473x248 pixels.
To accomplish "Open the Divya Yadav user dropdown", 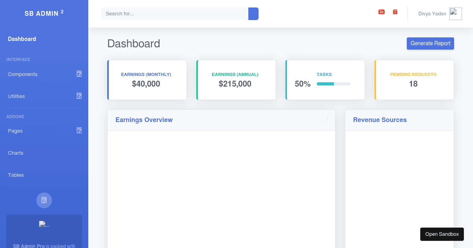I will pyautogui.click(x=432, y=14).
